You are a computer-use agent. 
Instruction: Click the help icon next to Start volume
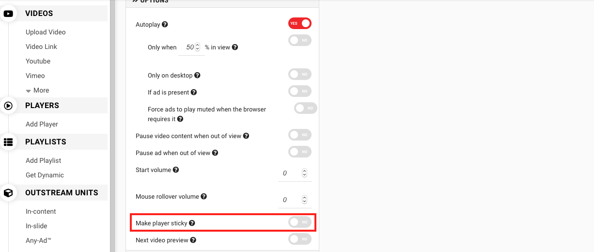point(176,170)
